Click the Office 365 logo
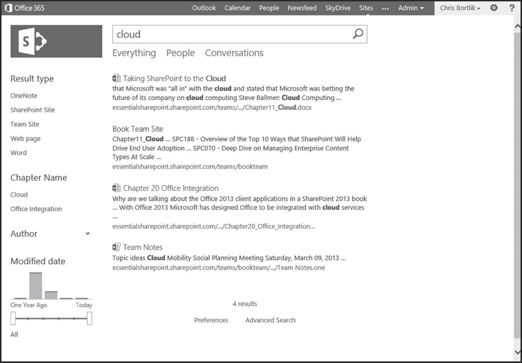522x363 pixels. pyautogui.click(x=25, y=8)
